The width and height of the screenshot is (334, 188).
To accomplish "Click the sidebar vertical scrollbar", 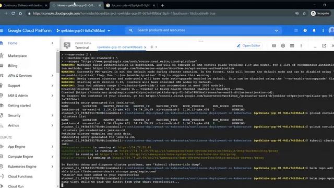I will (x=57, y=62).
